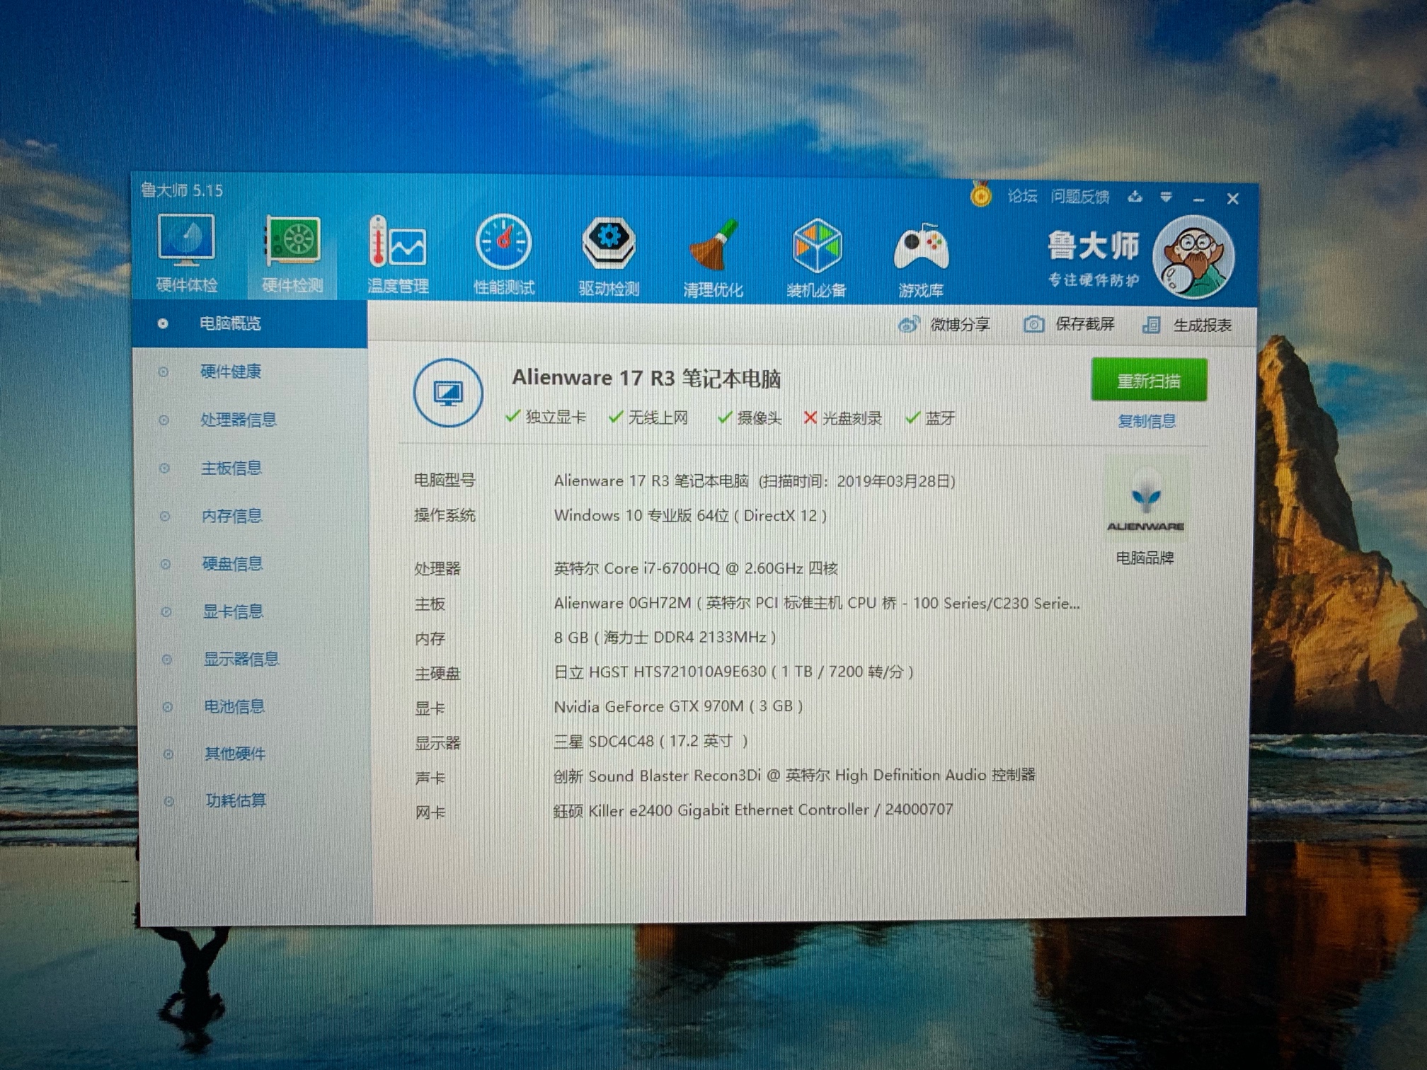The image size is (1427, 1070).
Task: Open 装机必备 essential software cube icon
Action: click(x=817, y=258)
